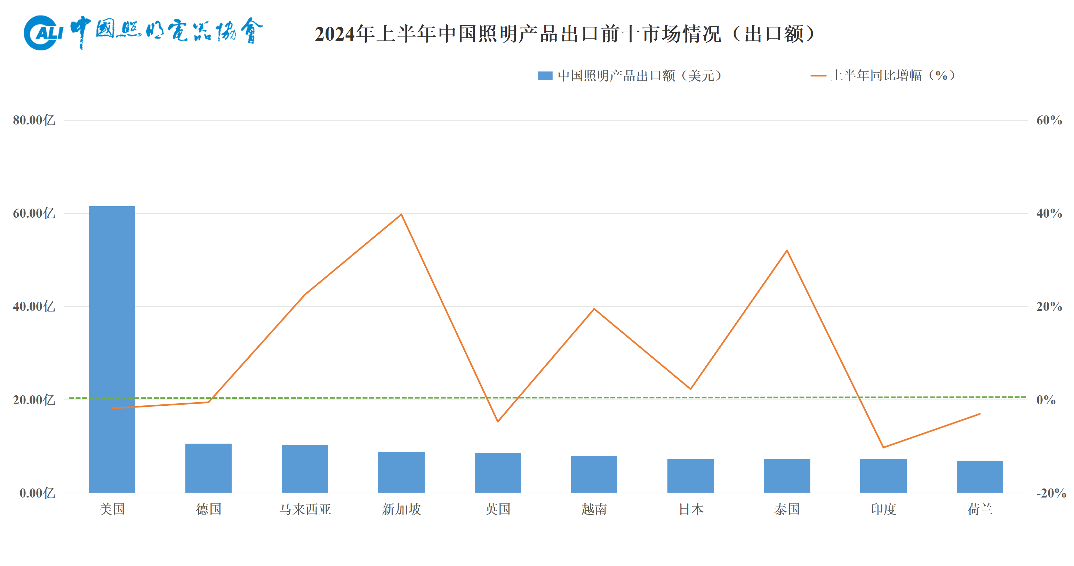
Task: Click the blue bar for 新加坡
Action: [401, 472]
